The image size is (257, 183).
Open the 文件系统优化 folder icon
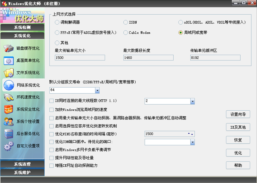point(9,73)
